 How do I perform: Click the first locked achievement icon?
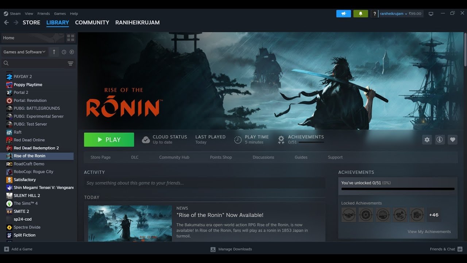348,215
